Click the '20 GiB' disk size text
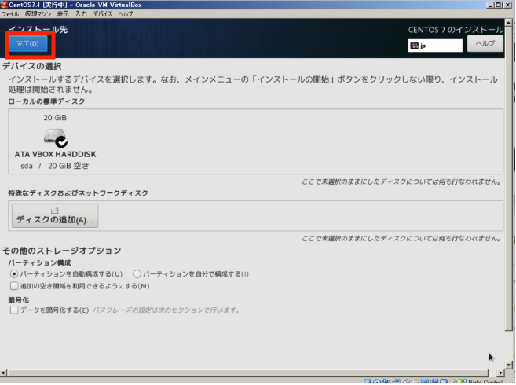516x385 pixels. click(x=55, y=118)
